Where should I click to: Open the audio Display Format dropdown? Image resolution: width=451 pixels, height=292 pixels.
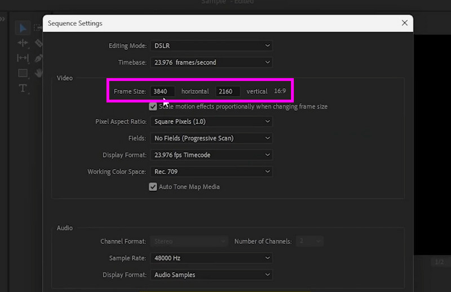click(211, 275)
